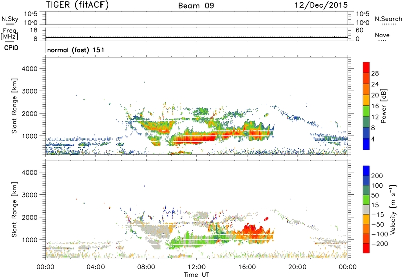This screenshot has width=402, height=278.
Task: Select the 3000 tick of the velocity panel
Action: tap(29, 195)
